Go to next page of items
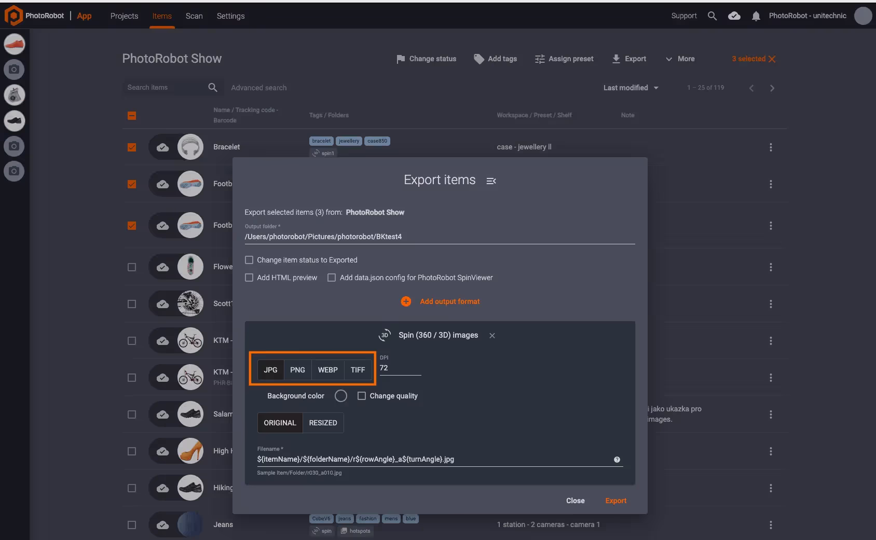876x540 pixels. [x=772, y=88]
